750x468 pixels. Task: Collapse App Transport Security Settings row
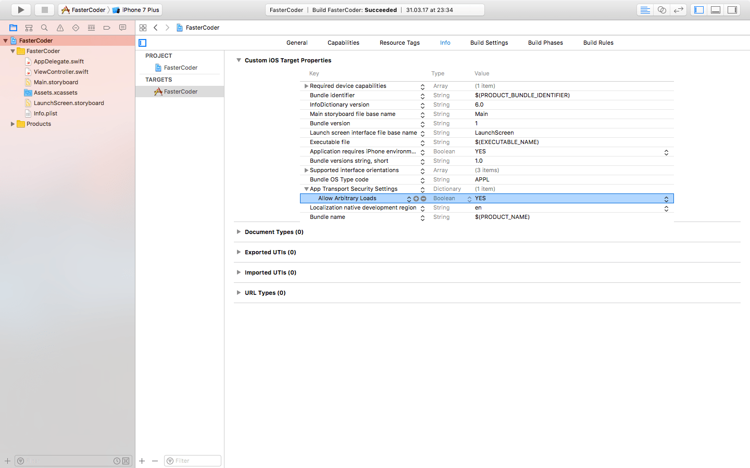point(306,189)
